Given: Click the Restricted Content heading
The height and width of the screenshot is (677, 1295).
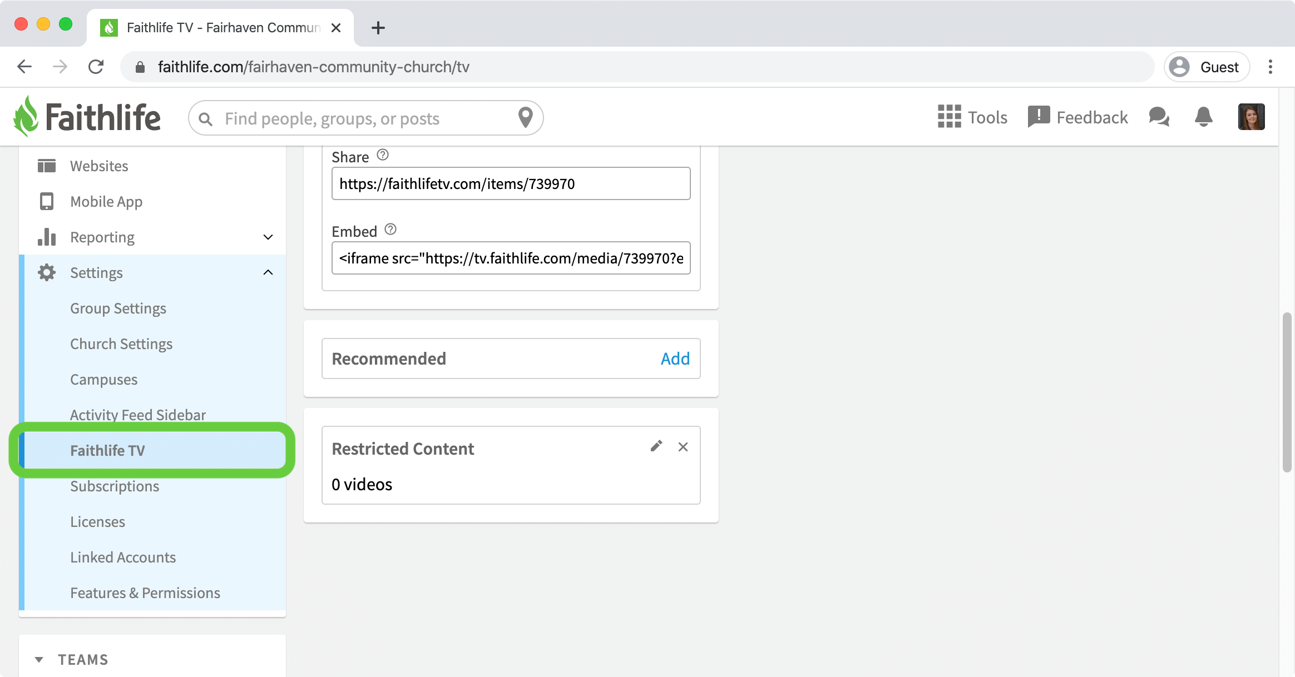Looking at the screenshot, I should pyautogui.click(x=403, y=449).
